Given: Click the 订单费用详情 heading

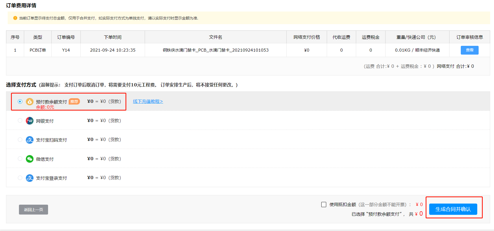Looking at the screenshot, I should [21, 5].
